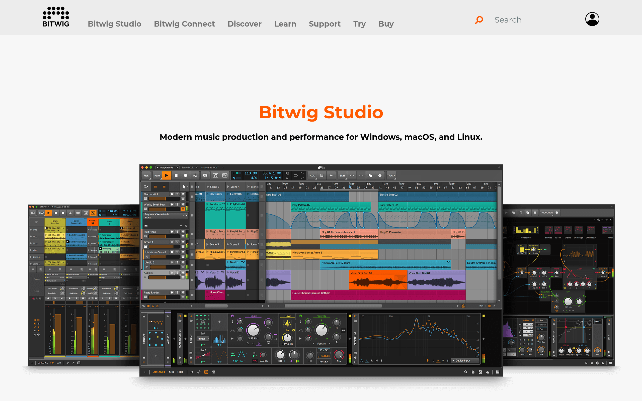Arm record on the Plug Finga track
Image resolution: width=642 pixels, height=401 pixels.
172,232
